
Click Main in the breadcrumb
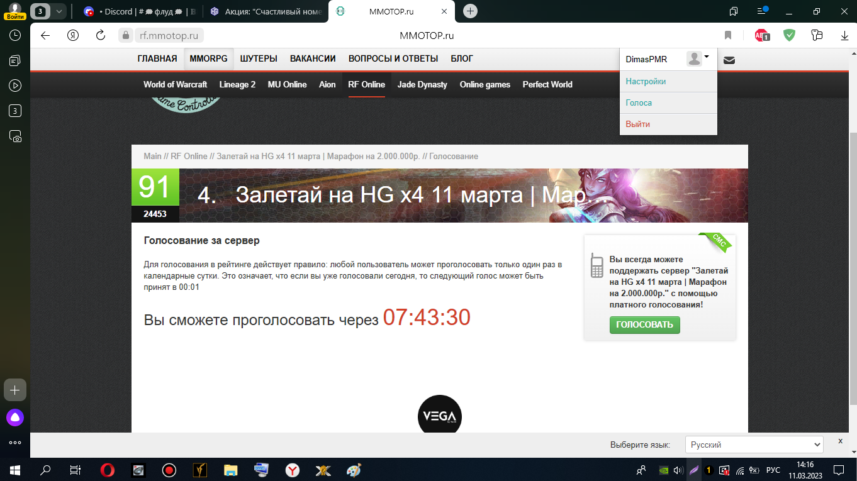(152, 156)
